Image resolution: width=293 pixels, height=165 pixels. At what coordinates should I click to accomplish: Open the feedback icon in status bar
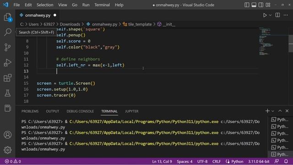click(277, 161)
